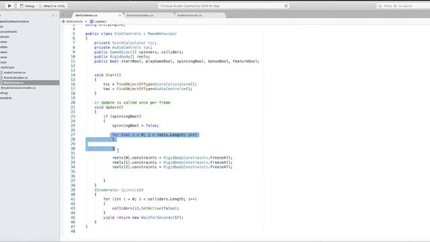The width and height of the screenshot is (430, 242).
Task: Click the 'void Start()' method signature
Action: [x=107, y=75]
